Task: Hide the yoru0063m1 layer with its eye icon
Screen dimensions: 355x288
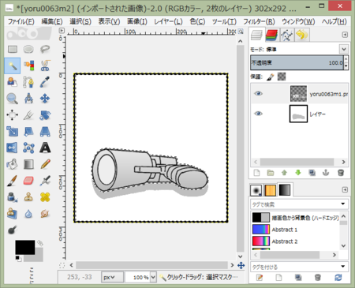Action: [x=258, y=94]
